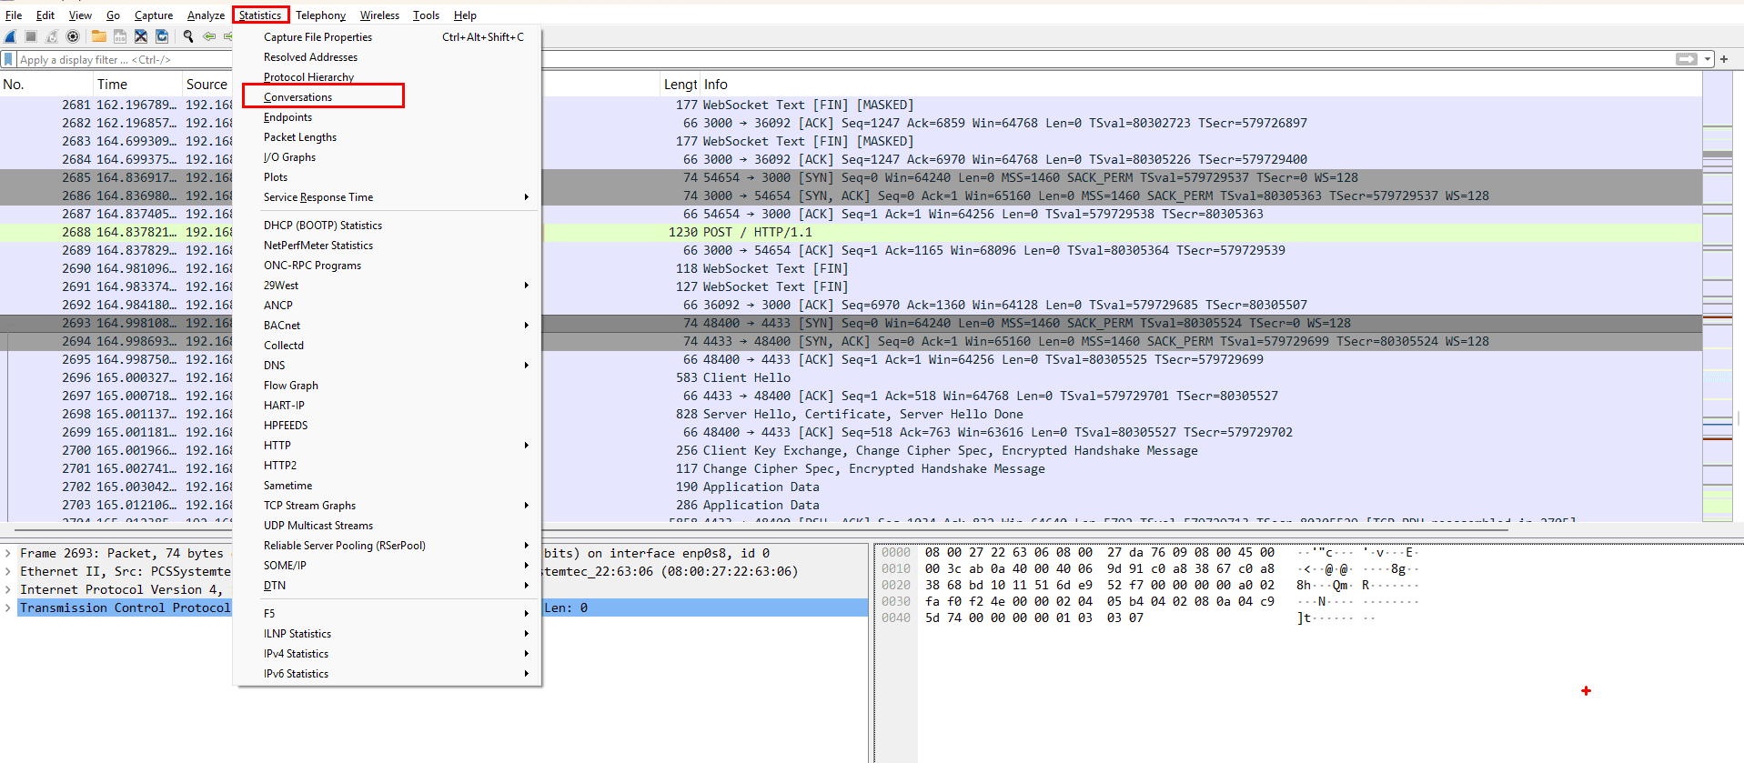The height and width of the screenshot is (763, 1744).
Task: Click the open capture file folder icon
Action: click(98, 36)
